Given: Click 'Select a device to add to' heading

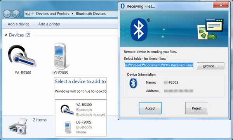Looking at the screenshot, I should pos(80,81).
